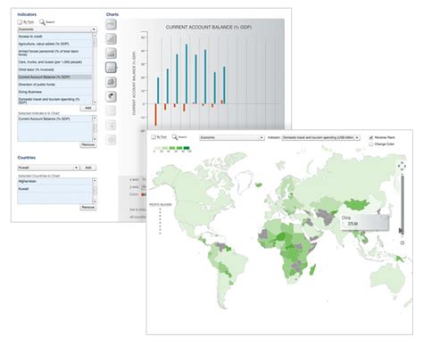Screen dimensions: 423x345
Task: Pick the stacked bar chart icon
Action: [x=111, y=53]
